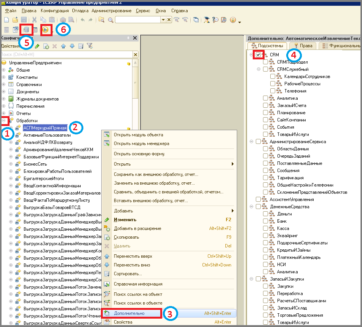The image size is (362, 327).
Task: Expand the Справочники tree node
Action: pyautogui.click(x=4, y=84)
